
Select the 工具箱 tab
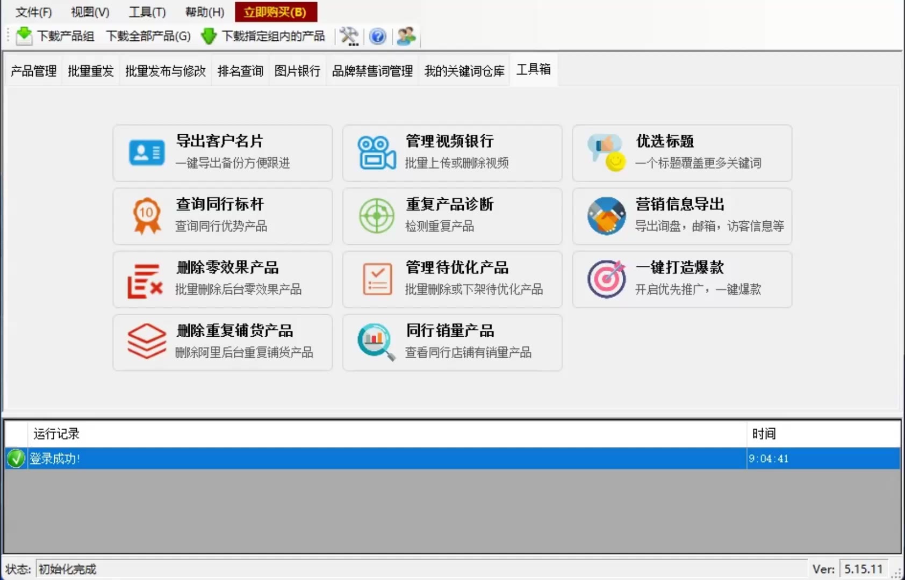pos(534,69)
